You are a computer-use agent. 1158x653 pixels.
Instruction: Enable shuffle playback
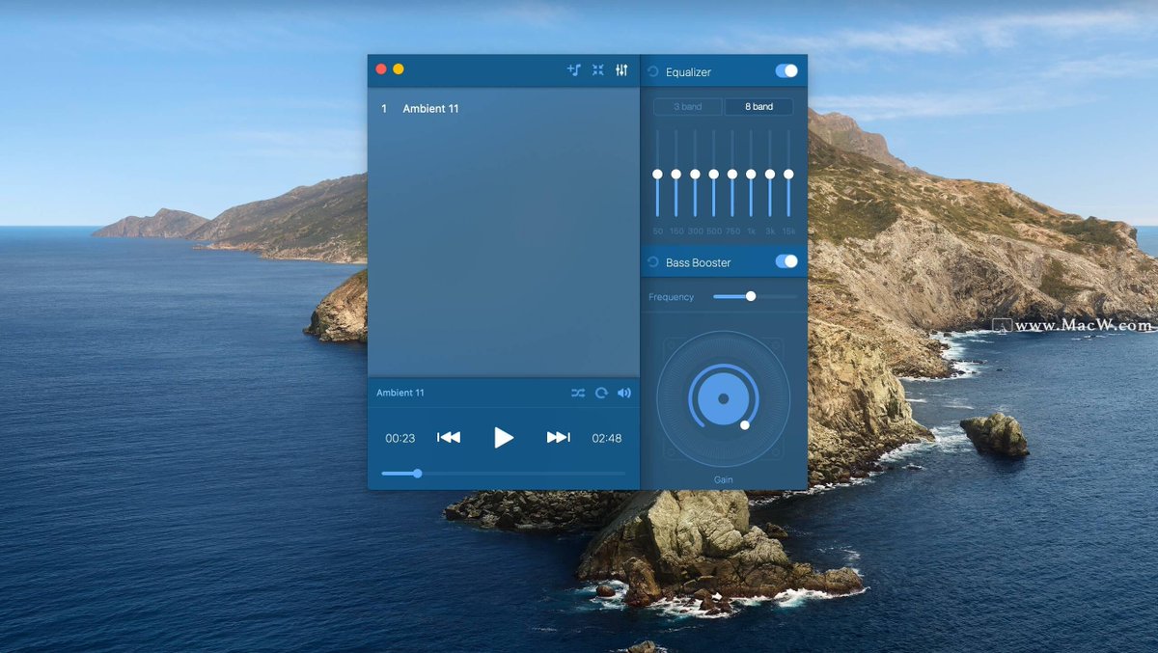coord(577,393)
